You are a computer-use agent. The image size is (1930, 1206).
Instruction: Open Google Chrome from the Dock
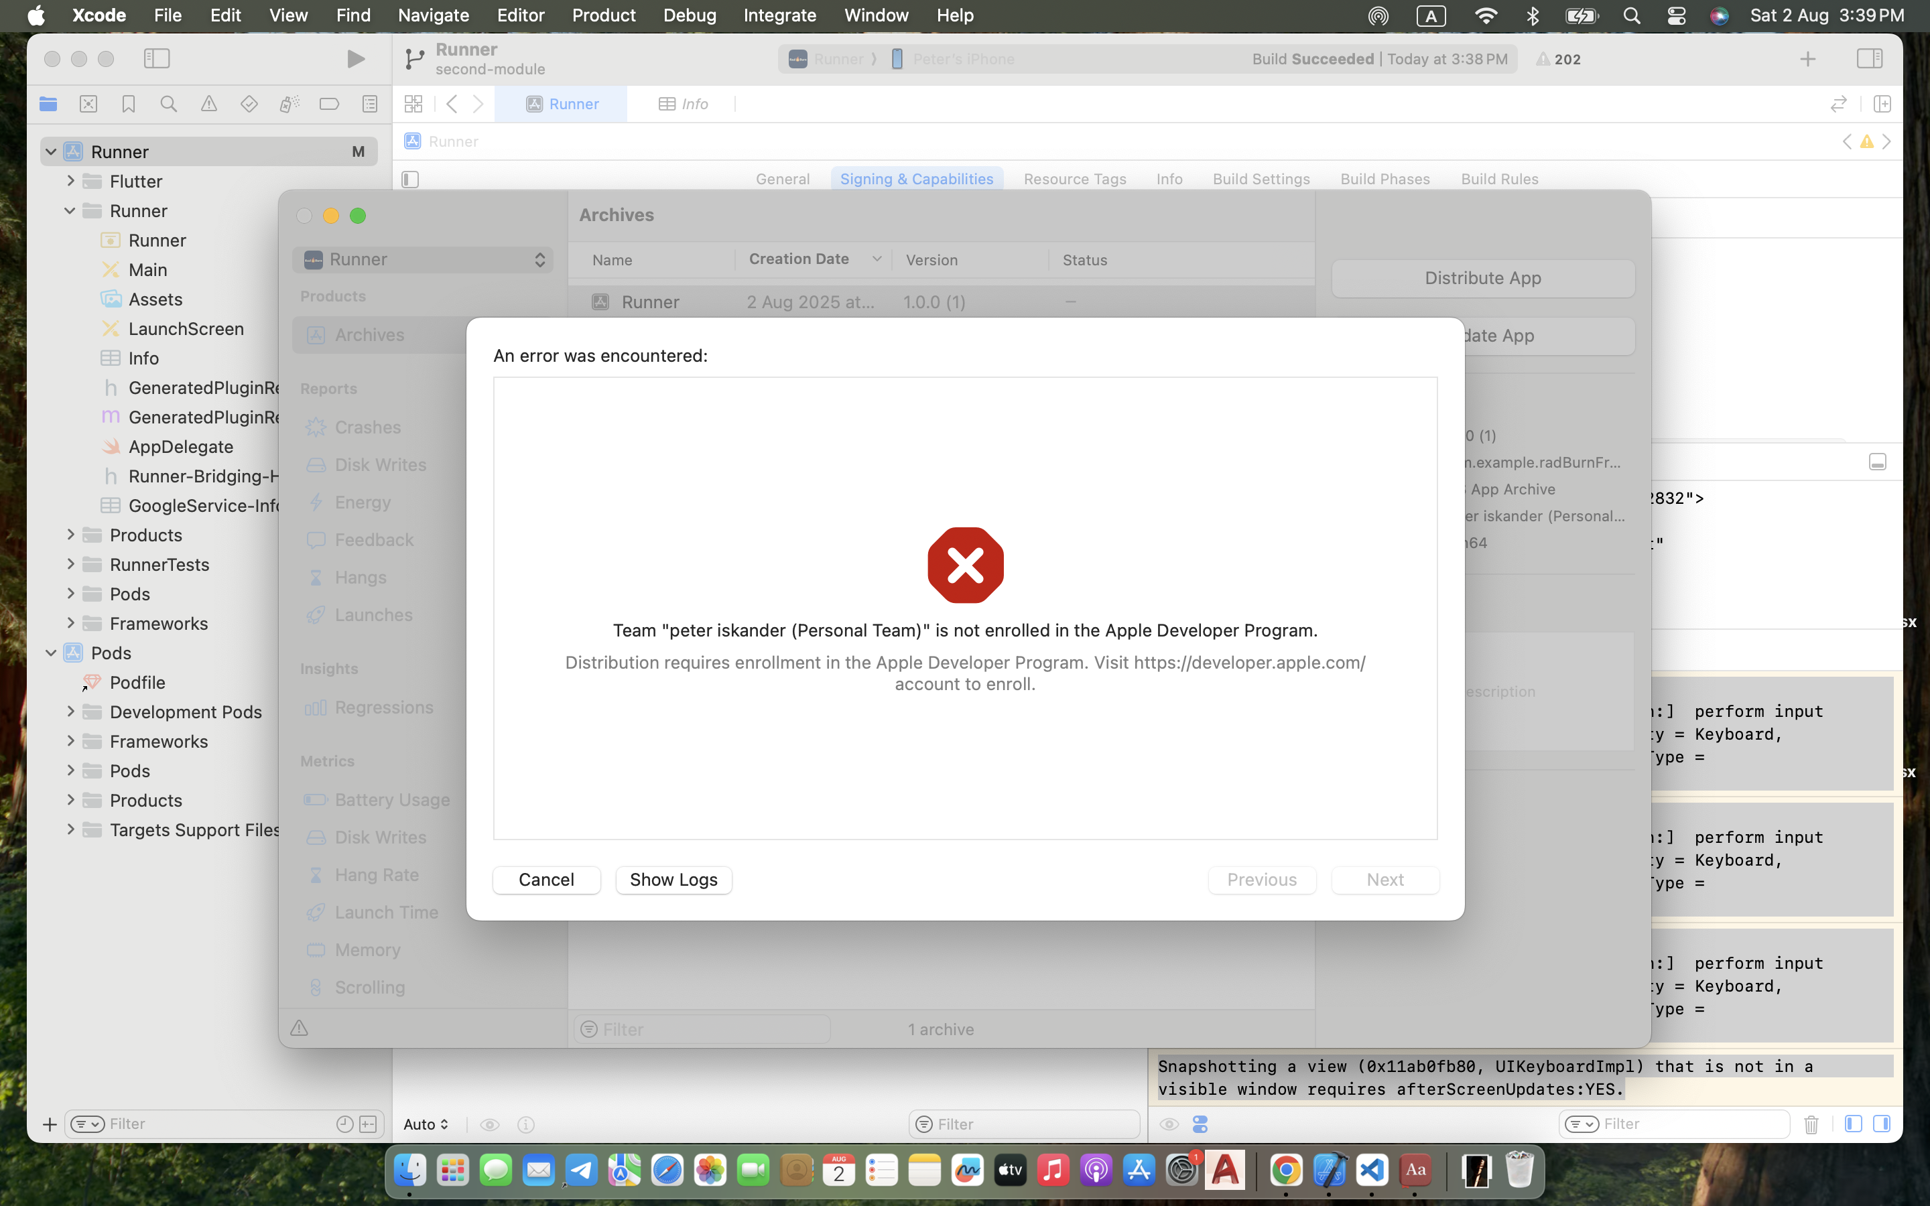1285,1170
